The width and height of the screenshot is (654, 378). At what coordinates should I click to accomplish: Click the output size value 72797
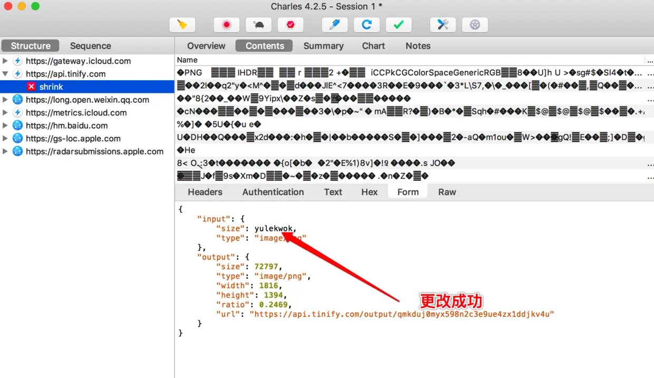coord(266,267)
